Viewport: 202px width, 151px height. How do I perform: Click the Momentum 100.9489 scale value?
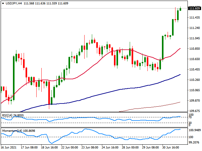coord(195,130)
